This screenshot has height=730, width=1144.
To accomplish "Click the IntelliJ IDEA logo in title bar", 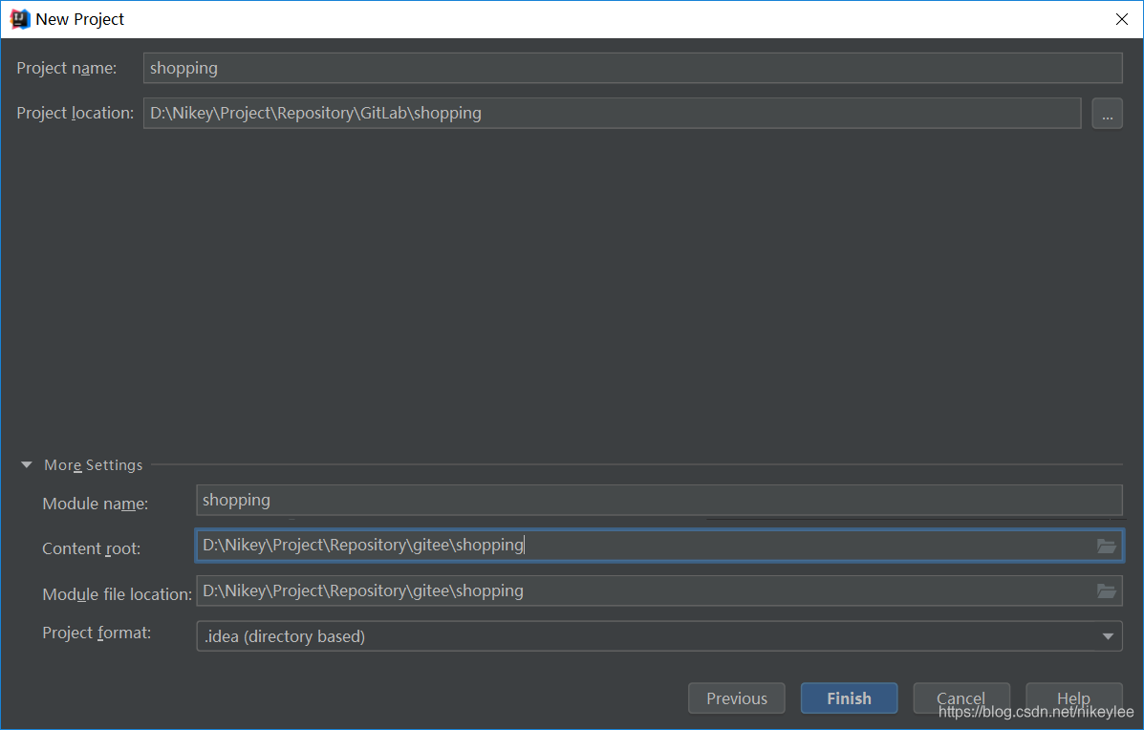I will point(17,18).
